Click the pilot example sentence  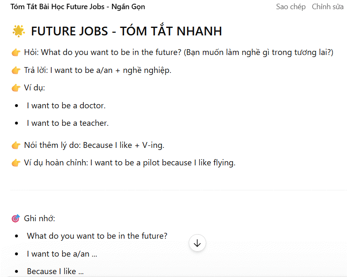pos(162,163)
